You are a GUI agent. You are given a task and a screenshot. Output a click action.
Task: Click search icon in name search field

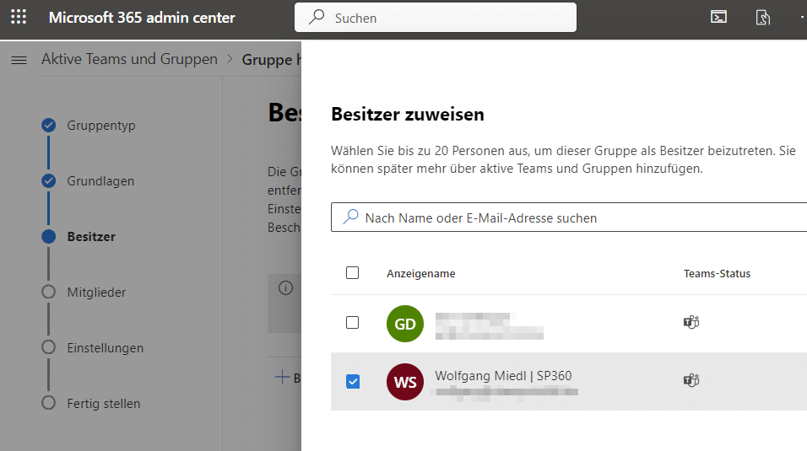(x=350, y=217)
